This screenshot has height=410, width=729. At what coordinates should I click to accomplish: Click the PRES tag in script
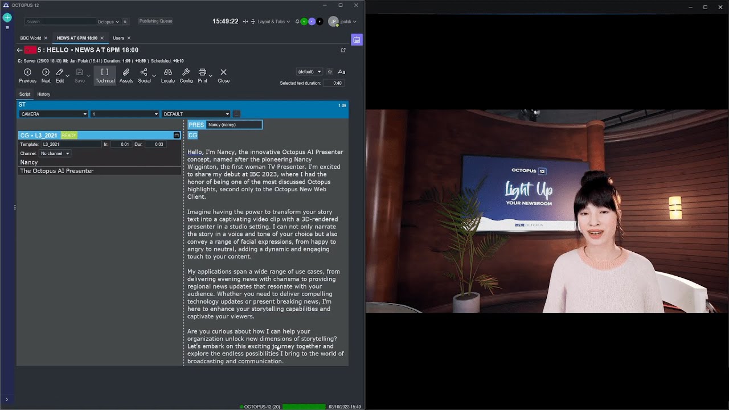pos(196,125)
